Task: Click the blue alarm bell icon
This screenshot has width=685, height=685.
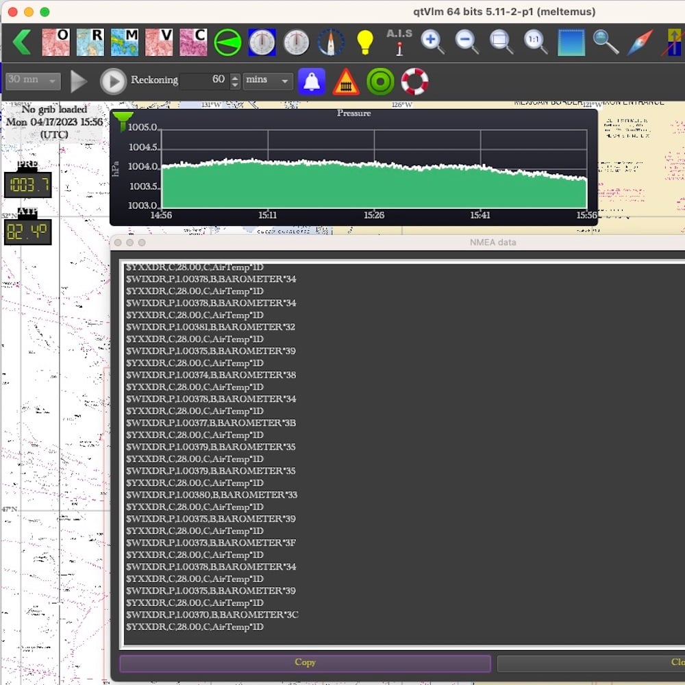Action: 312,82
